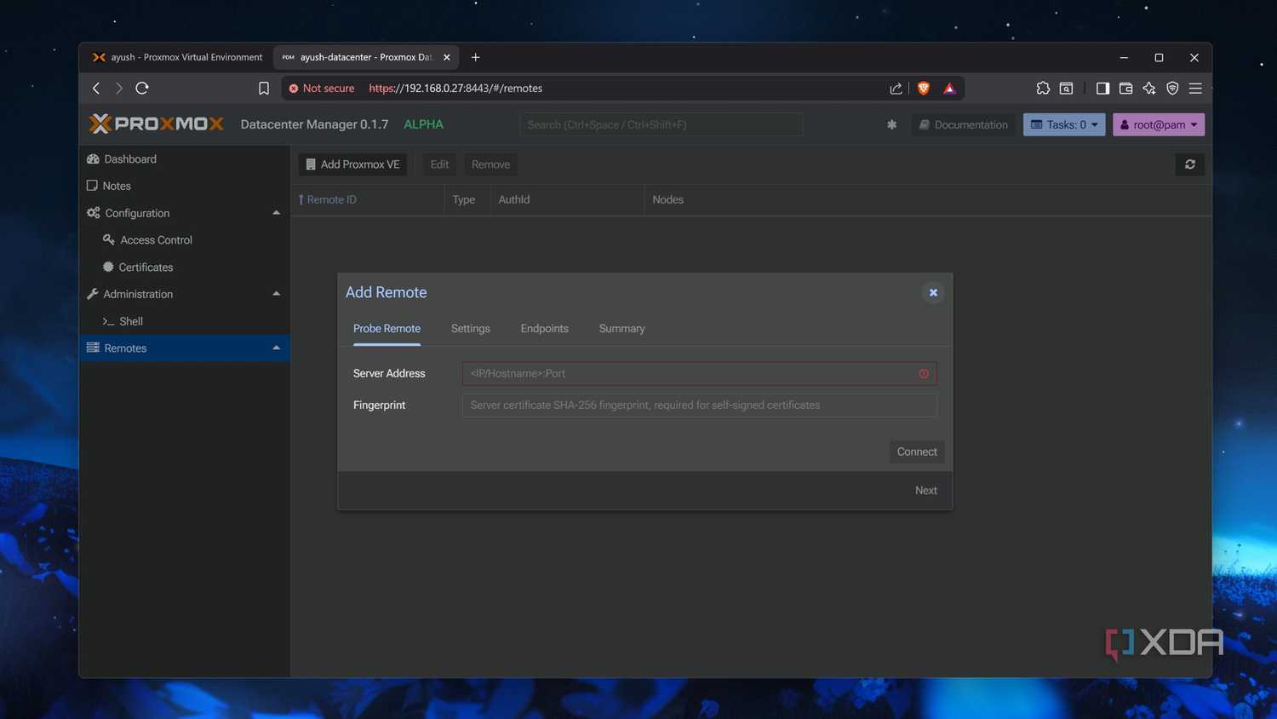Click the Add Proxmox VE button
The image size is (1277, 719).
click(352, 164)
